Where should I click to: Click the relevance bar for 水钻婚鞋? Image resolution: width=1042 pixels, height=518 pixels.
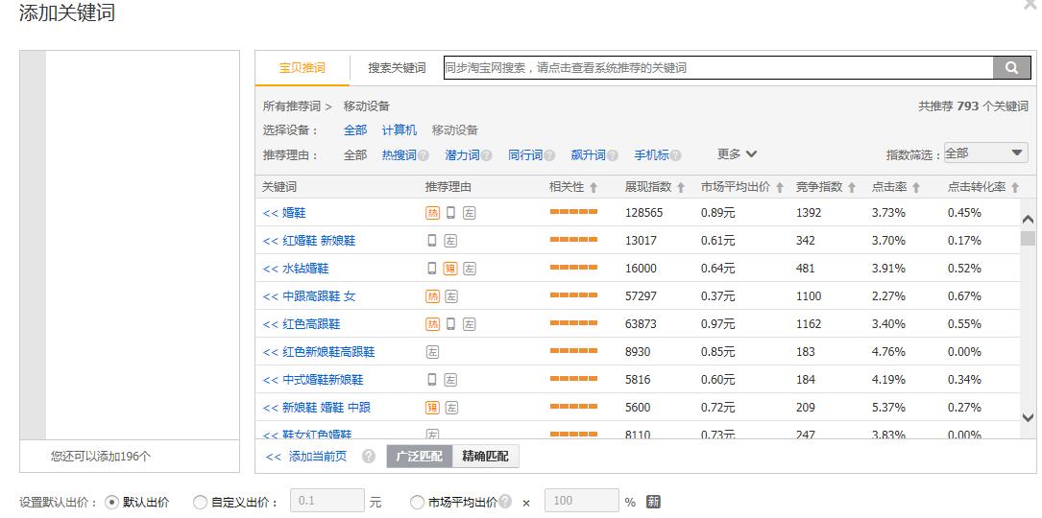pos(573,268)
